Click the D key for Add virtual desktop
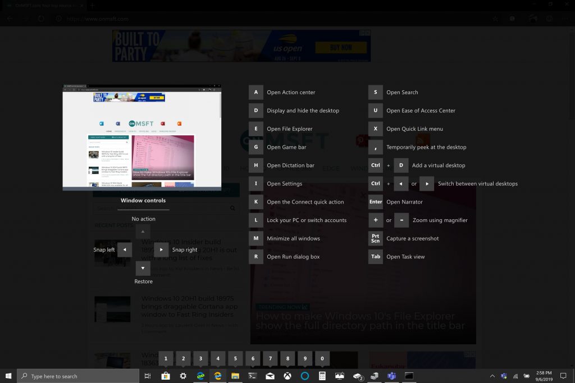 tap(401, 165)
